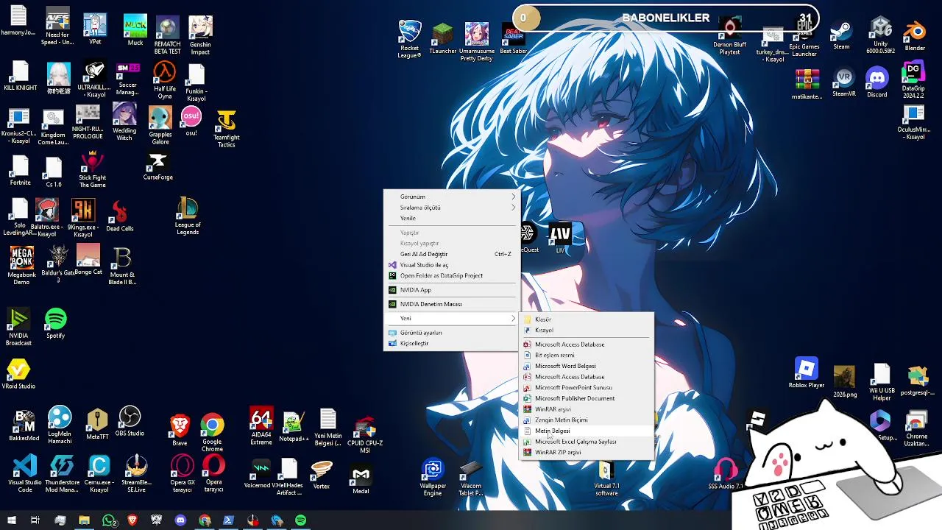Expand the Görünüm submenu arrow

click(x=513, y=197)
